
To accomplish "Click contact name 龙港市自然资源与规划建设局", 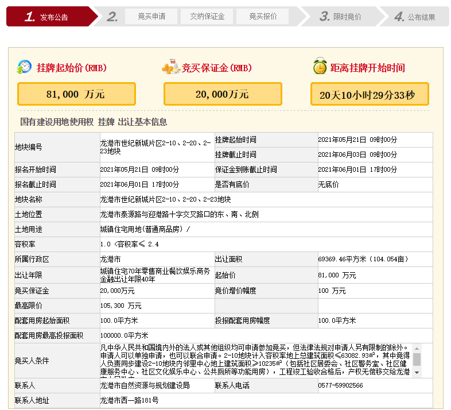I will coord(145,385).
